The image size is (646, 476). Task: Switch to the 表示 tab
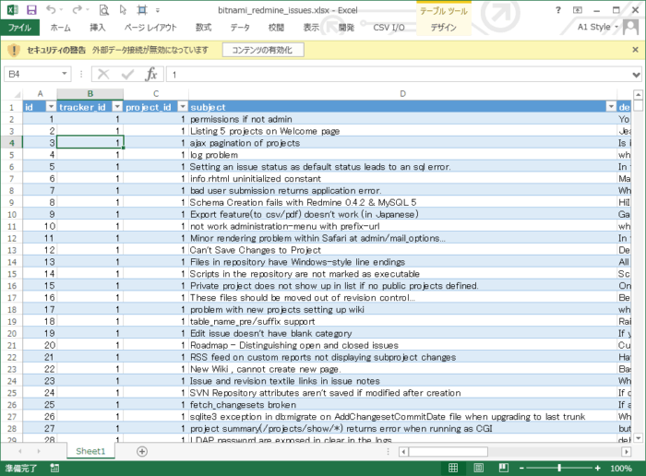pyautogui.click(x=311, y=28)
